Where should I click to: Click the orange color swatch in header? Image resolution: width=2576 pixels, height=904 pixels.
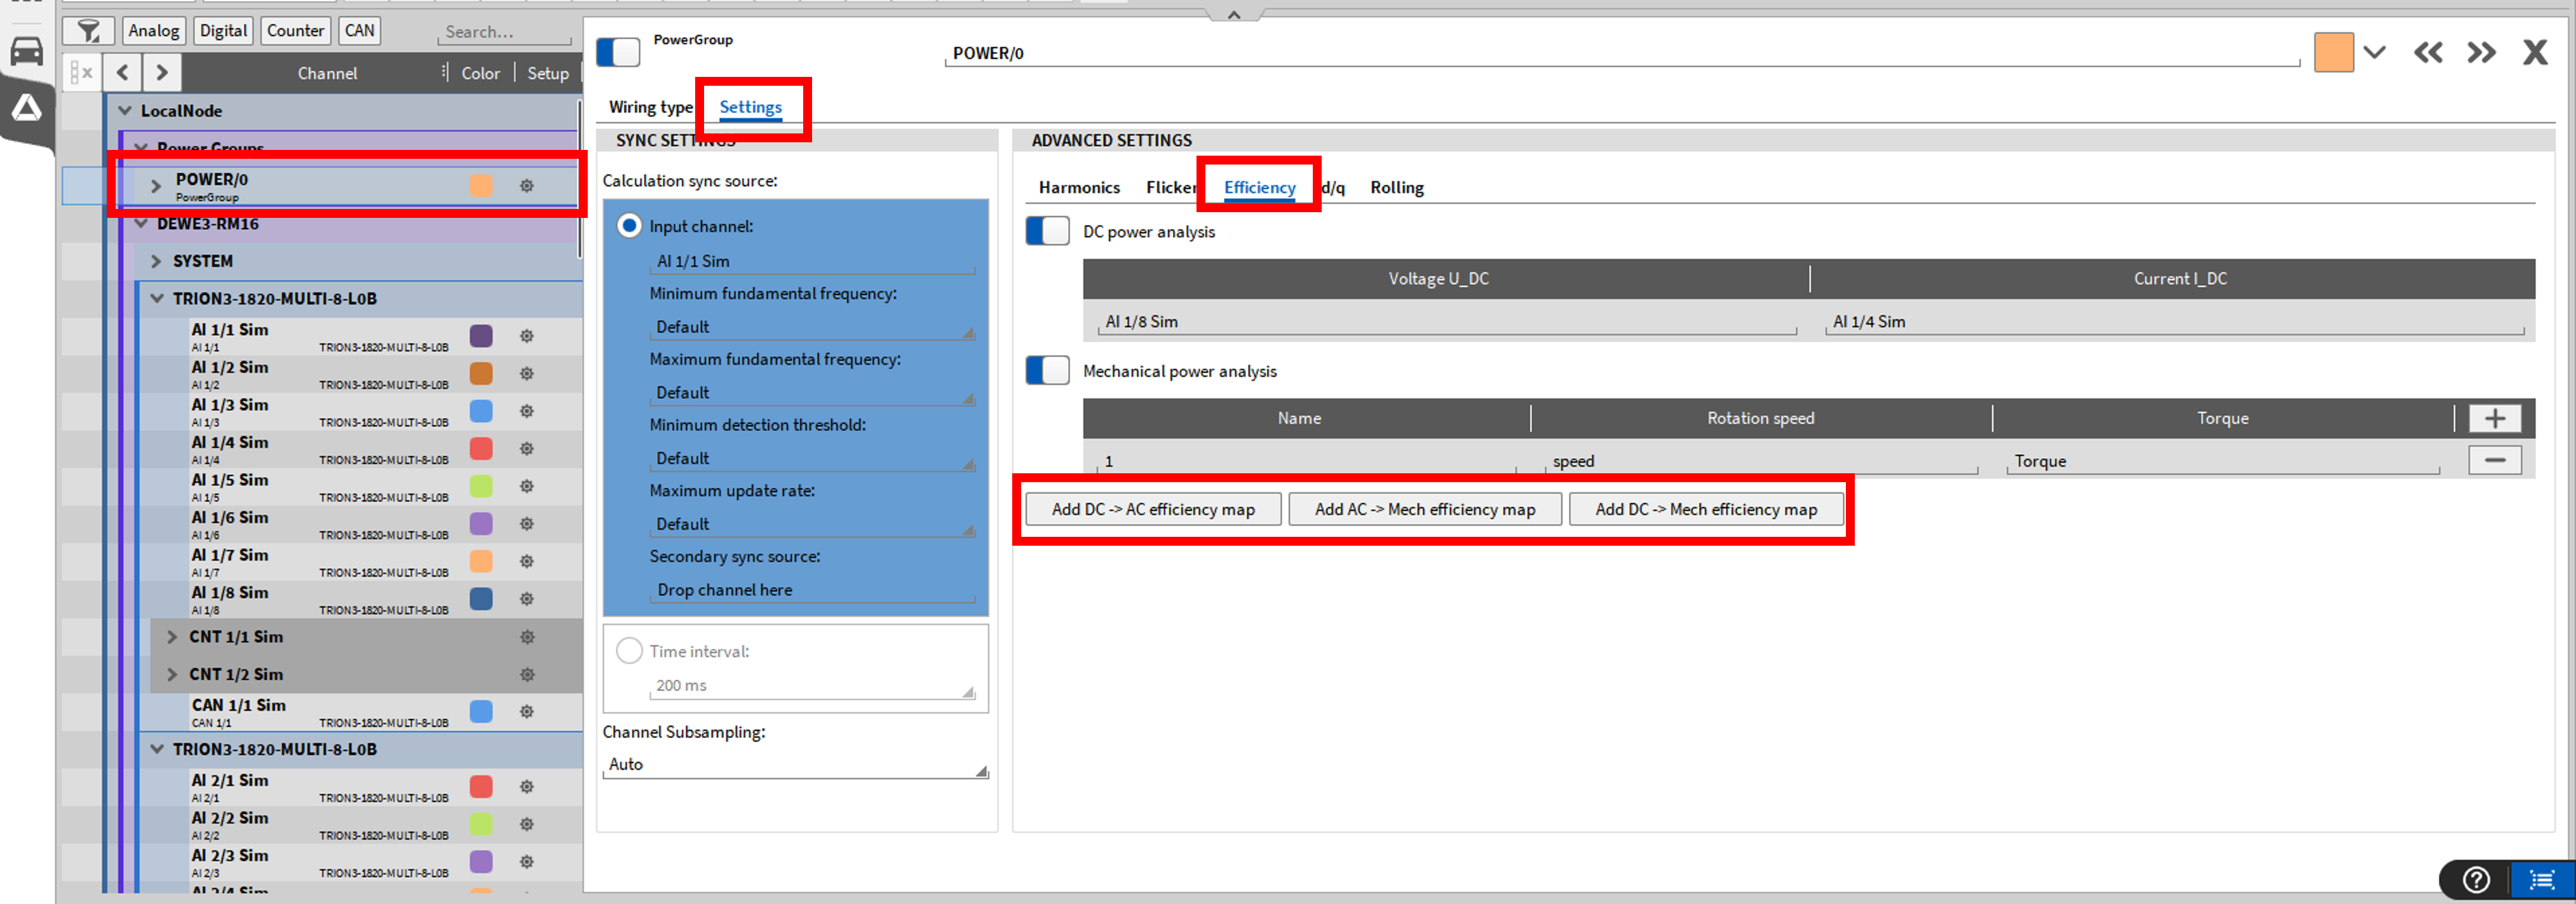coord(2333,52)
